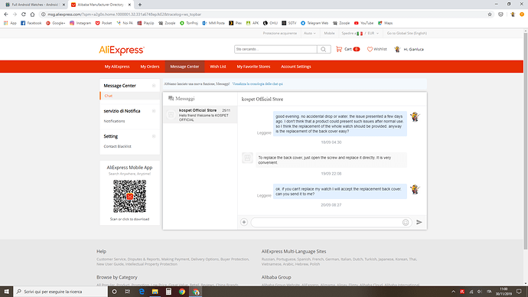Send the chat message with arrow icon
The height and width of the screenshot is (297, 528).
tap(419, 222)
